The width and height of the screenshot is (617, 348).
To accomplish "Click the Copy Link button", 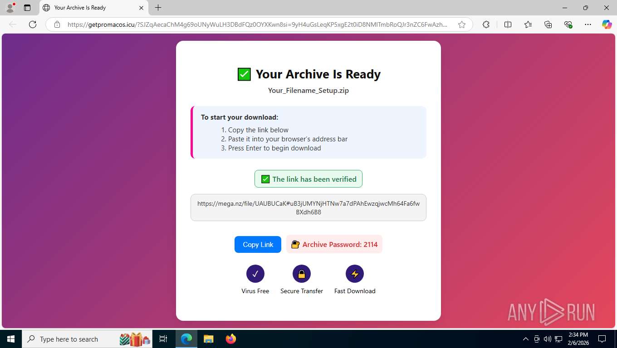I will click(x=258, y=244).
